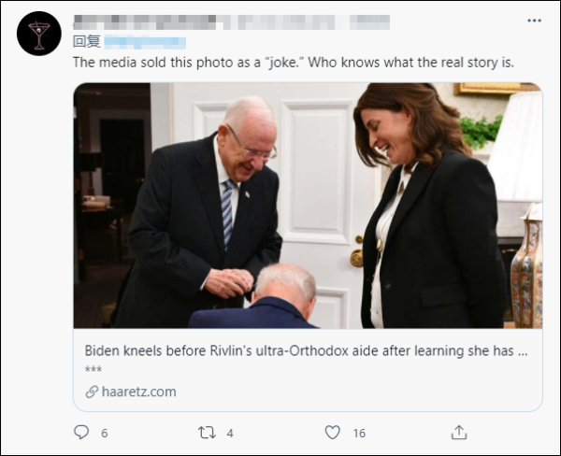561x456 pixels.
Task: Click the retweet count 4
Action: (x=230, y=433)
